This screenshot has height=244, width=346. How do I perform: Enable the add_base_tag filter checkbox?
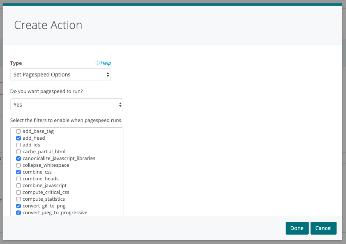click(x=18, y=131)
